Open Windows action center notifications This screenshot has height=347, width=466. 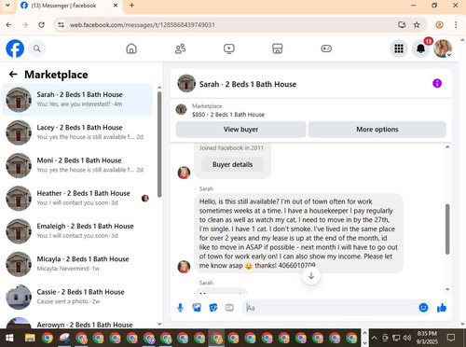coord(451,338)
